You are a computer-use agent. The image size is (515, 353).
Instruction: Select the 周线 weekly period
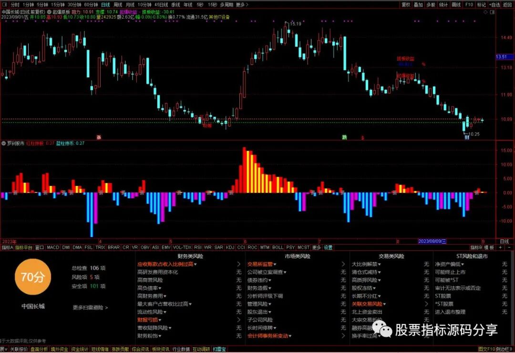(118, 5)
